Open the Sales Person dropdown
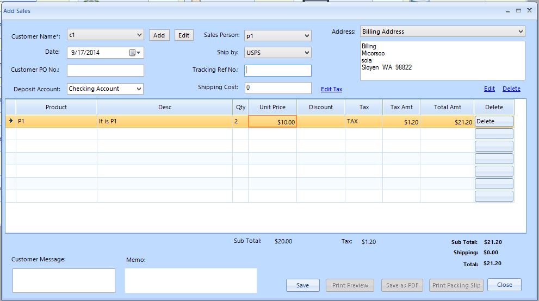Image resolution: width=539 pixels, height=301 pixels. click(307, 36)
